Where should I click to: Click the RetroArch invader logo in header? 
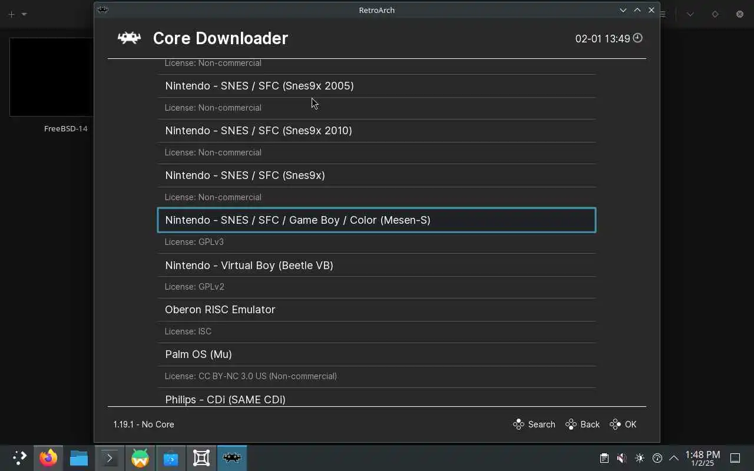[x=129, y=38]
